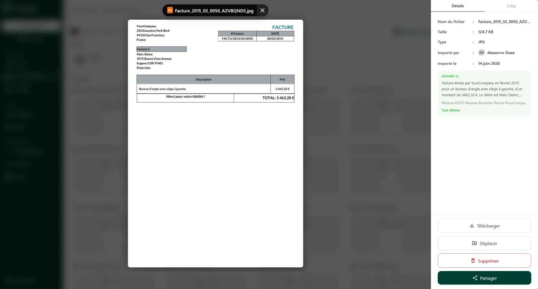Click TOTAL: 3 463,20 € in the invoice
This screenshot has width=538, height=289.
point(278,98)
